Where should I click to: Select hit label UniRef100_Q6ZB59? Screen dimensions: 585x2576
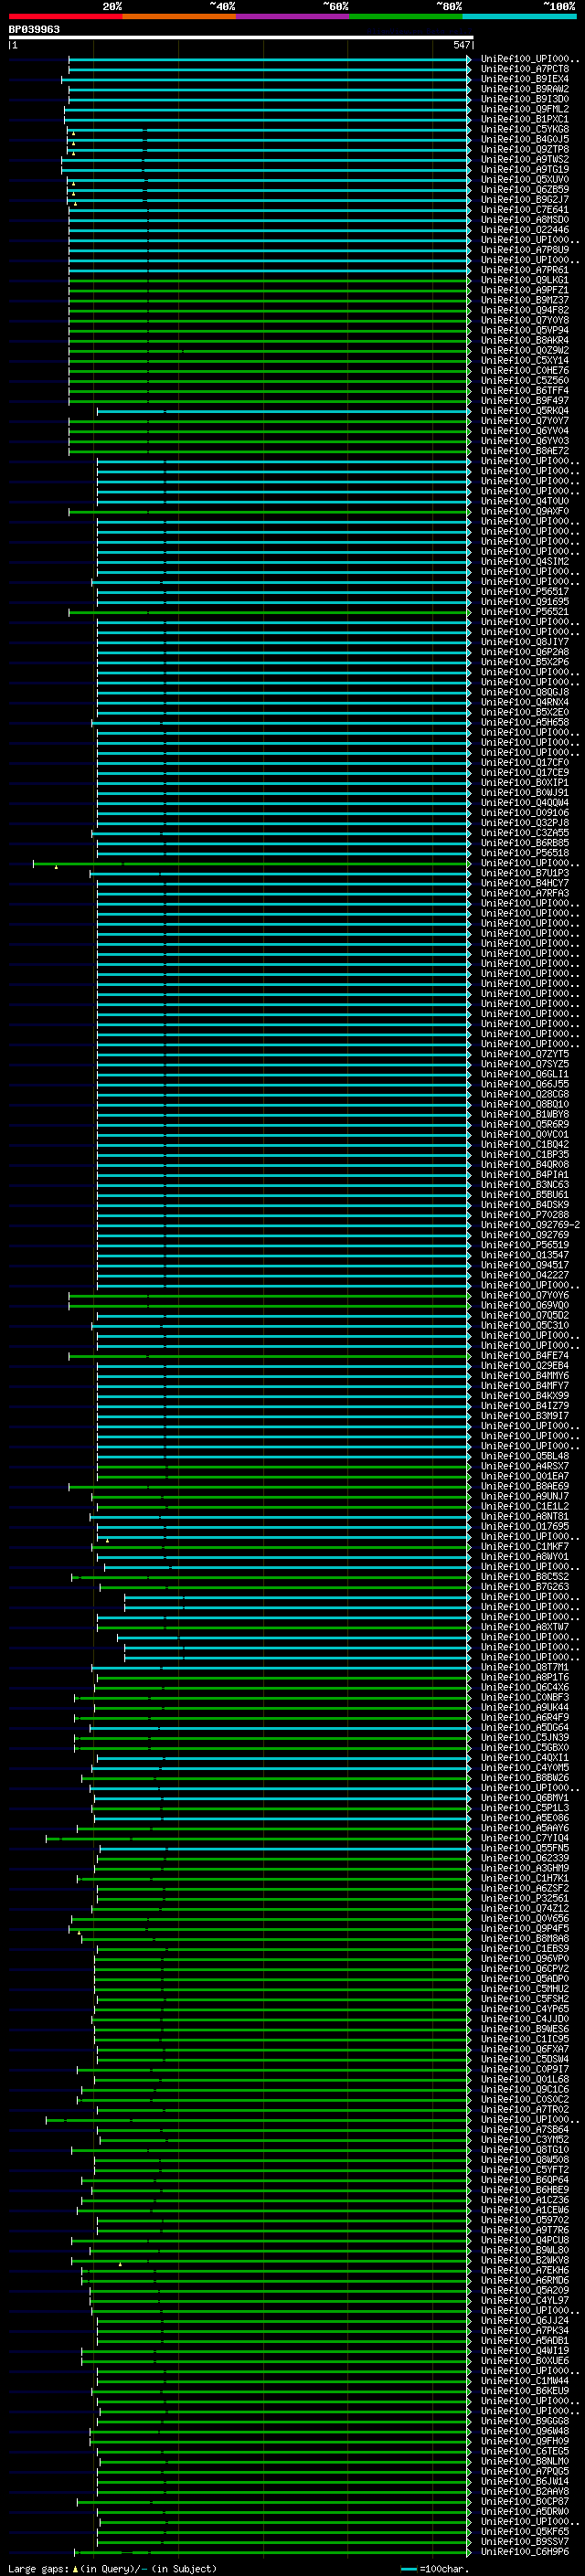[x=525, y=190]
